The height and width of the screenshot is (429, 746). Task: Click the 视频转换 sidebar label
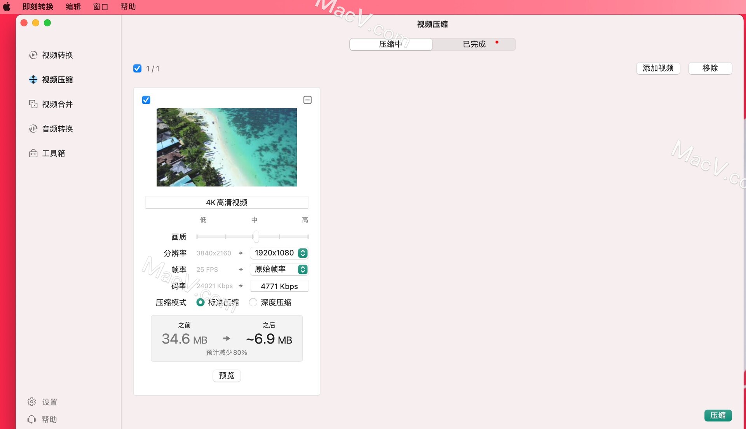(58, 55)
